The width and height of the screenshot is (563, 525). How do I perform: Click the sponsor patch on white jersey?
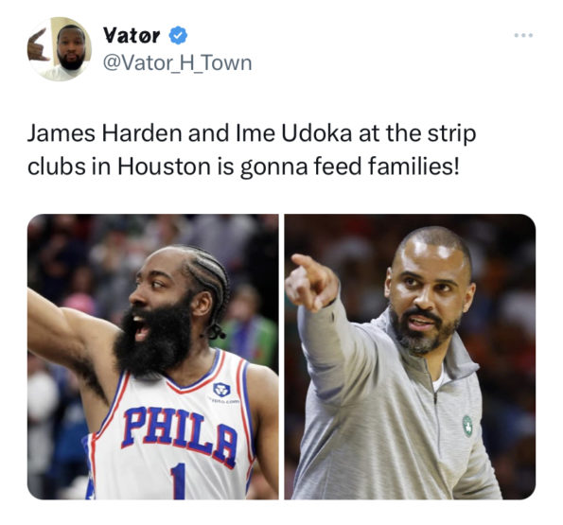221,390
